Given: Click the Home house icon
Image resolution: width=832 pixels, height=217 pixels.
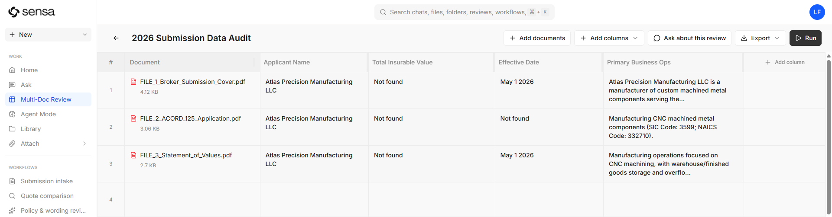Looking at the screenshot, I should (x=12, y=70).
